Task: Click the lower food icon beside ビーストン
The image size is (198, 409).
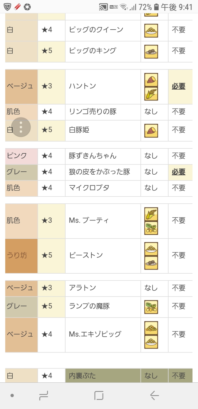Action: tap(151, 263)
